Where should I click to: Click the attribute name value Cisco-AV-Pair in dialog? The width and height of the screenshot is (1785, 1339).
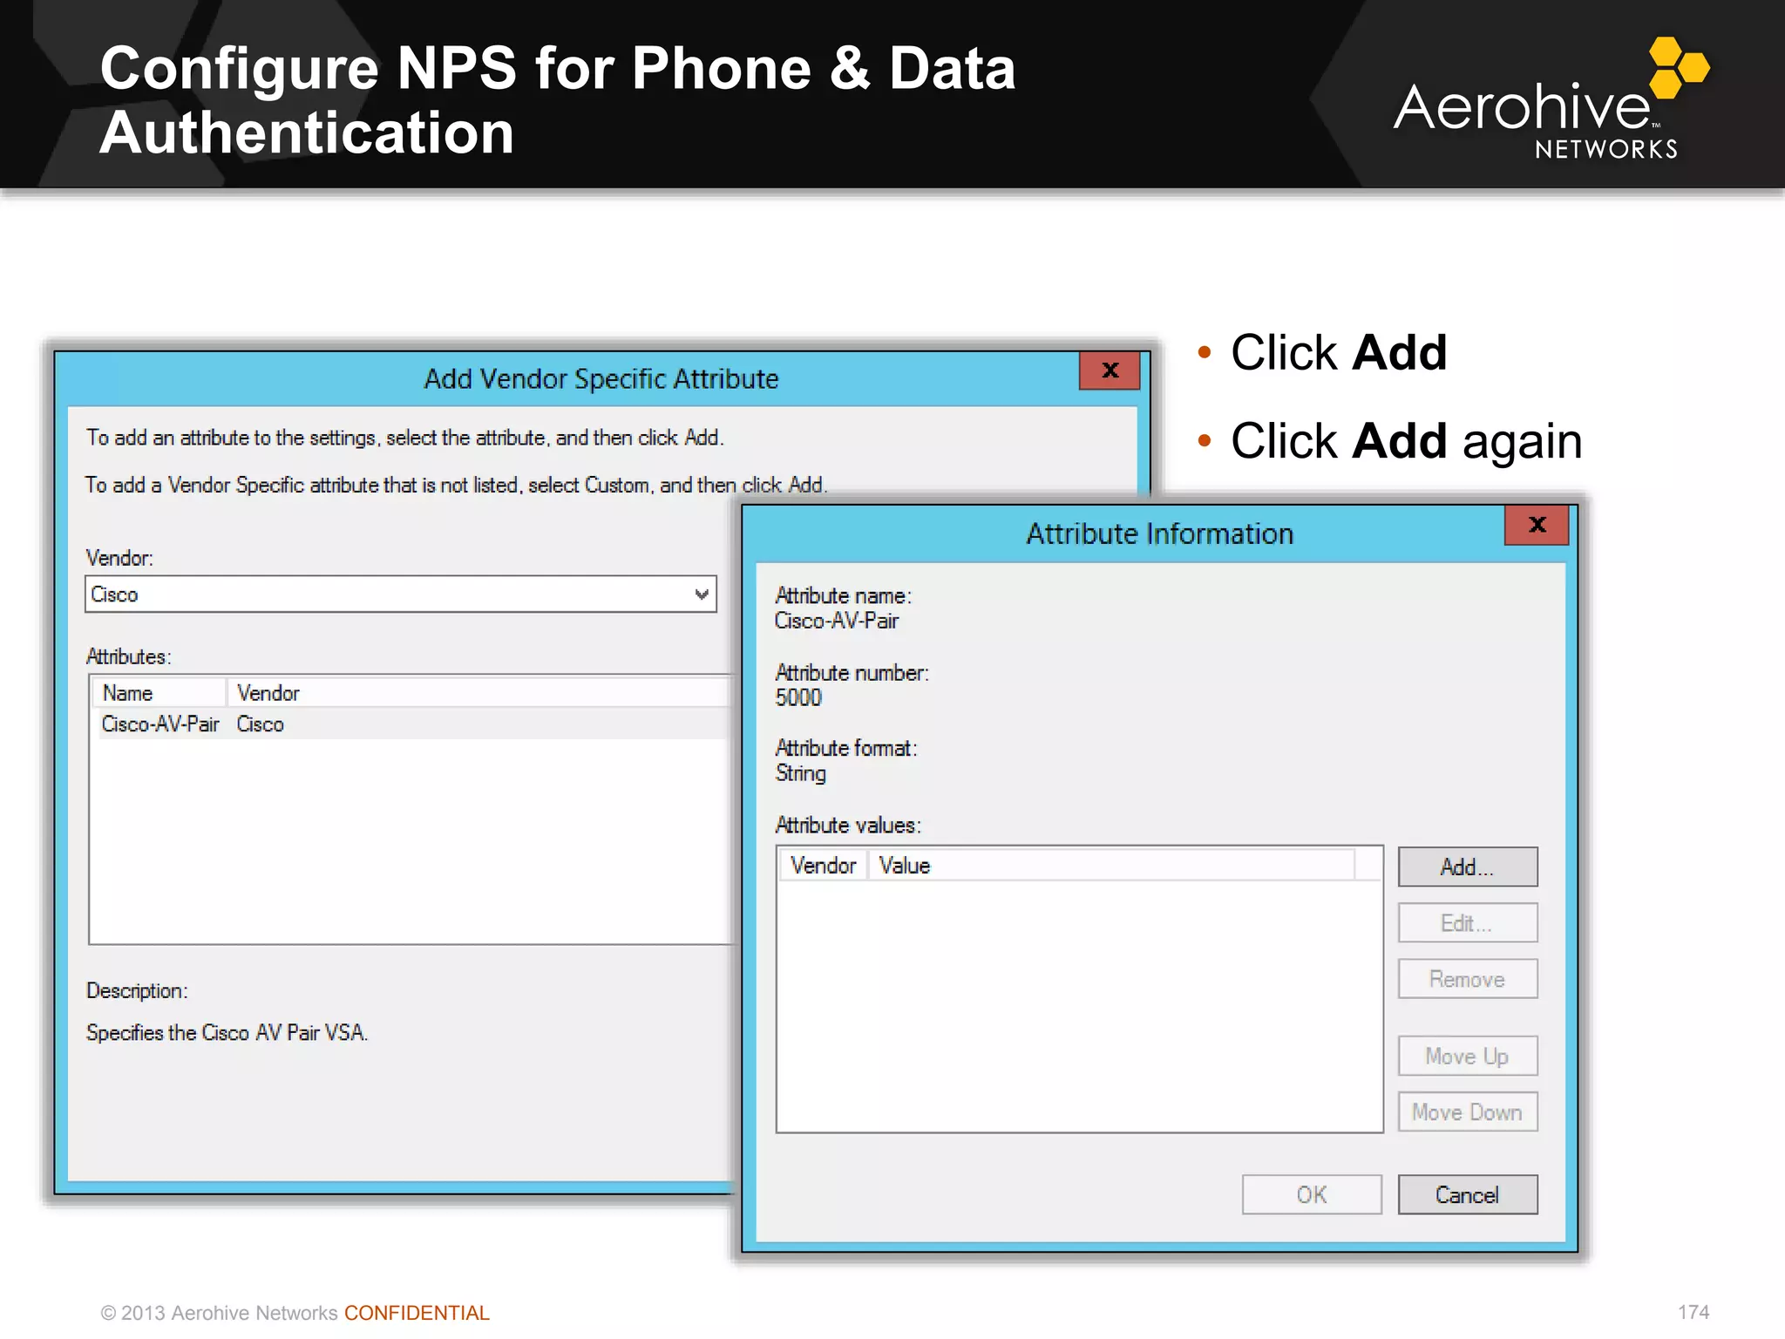click(x=837, y=621)
